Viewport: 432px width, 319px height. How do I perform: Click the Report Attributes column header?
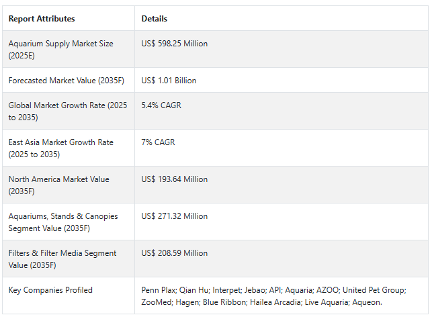[x=42, y=19]
